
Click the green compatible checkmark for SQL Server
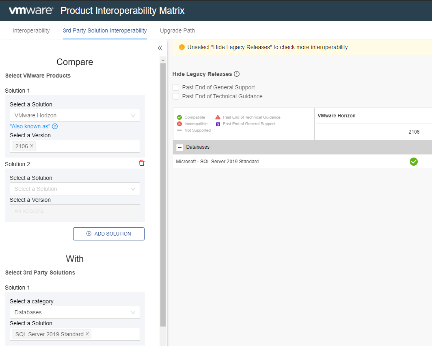tap(413, 162)
